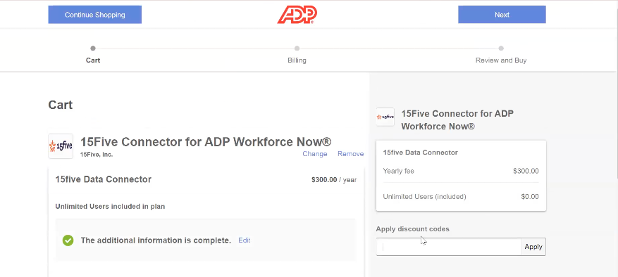Edit the additional information
Screen dimensions: 618x277
[245, 240]
